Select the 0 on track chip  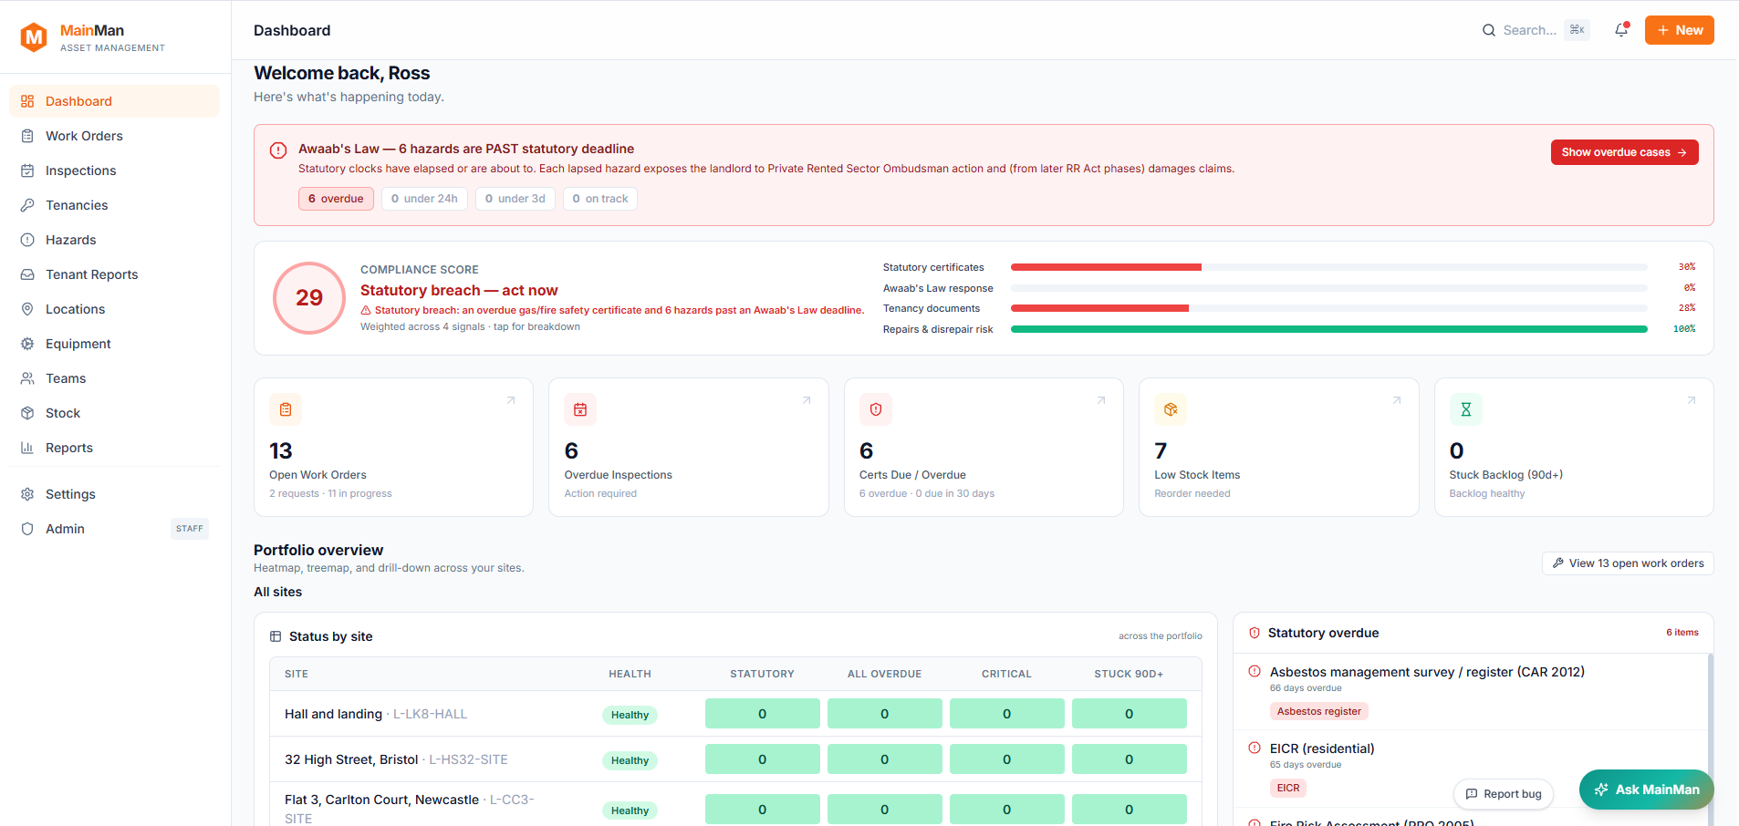(x=600, y=199)
